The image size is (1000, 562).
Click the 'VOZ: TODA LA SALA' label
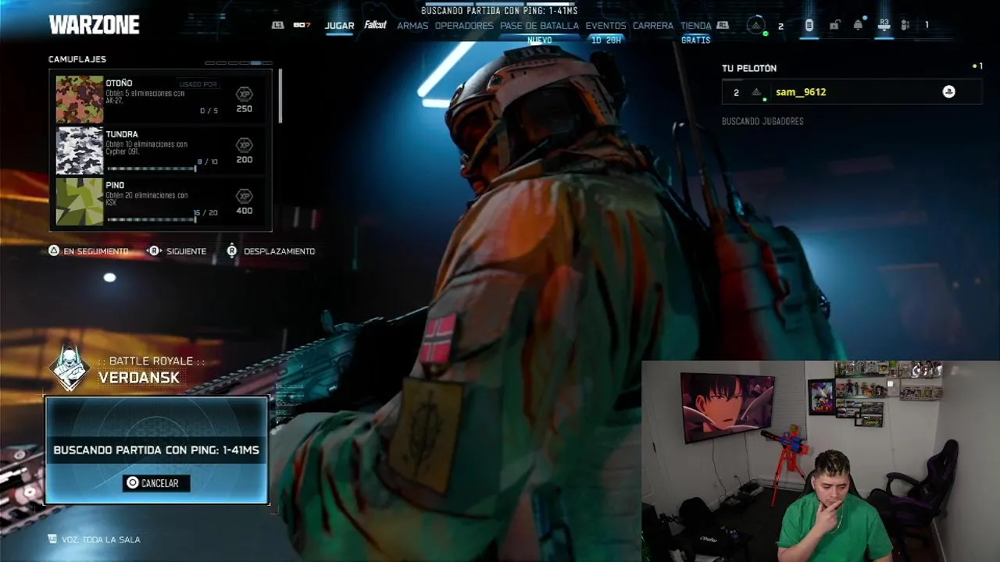[101, 539]
